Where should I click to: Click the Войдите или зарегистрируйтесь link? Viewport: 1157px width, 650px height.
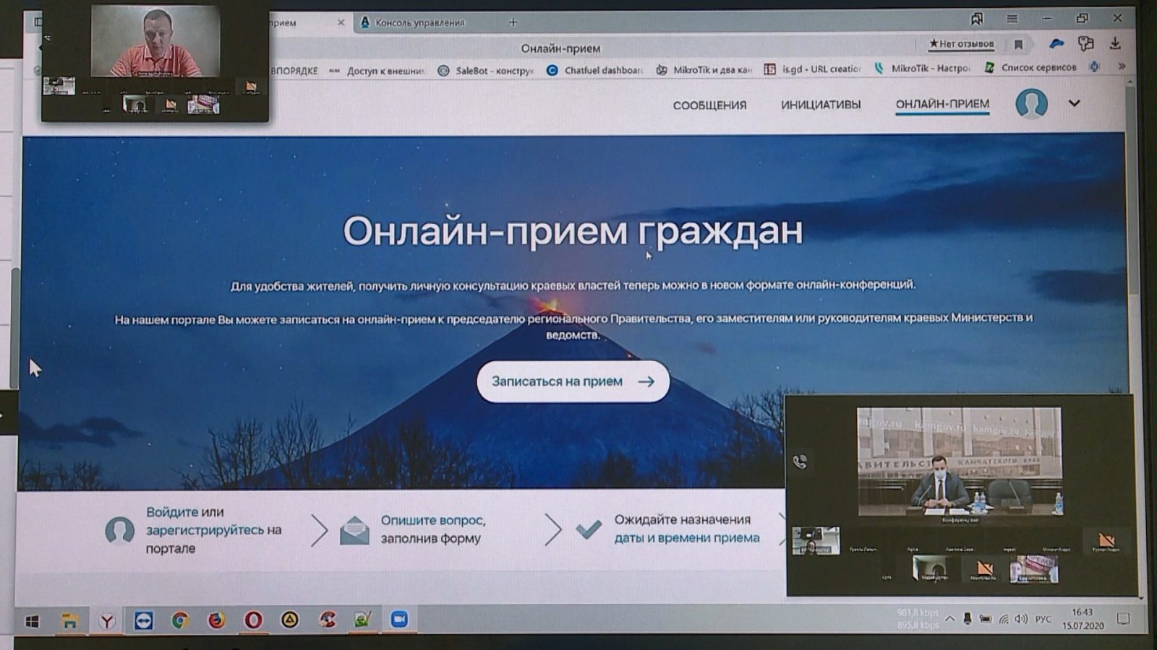[x=195, y=521]
